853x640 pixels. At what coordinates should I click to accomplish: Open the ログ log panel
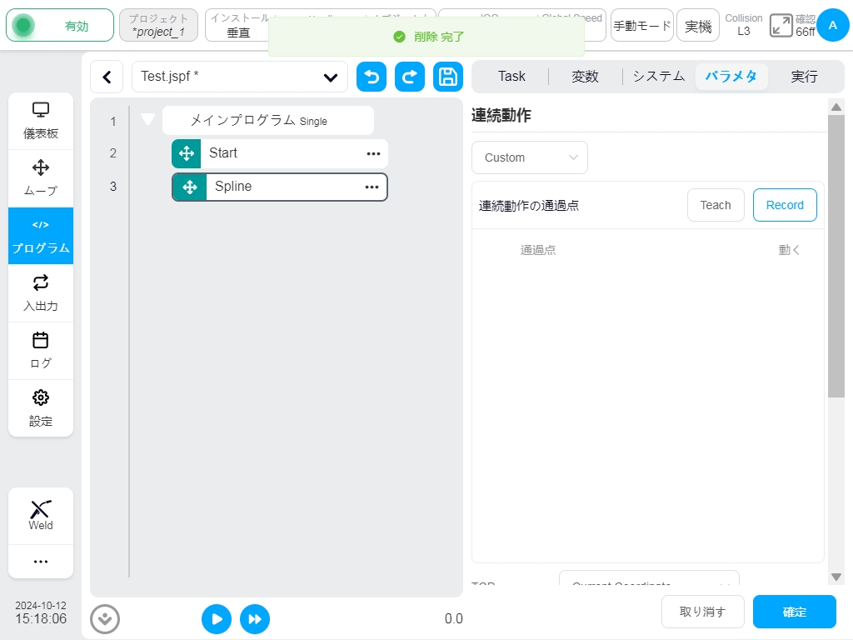click(41, 351)
